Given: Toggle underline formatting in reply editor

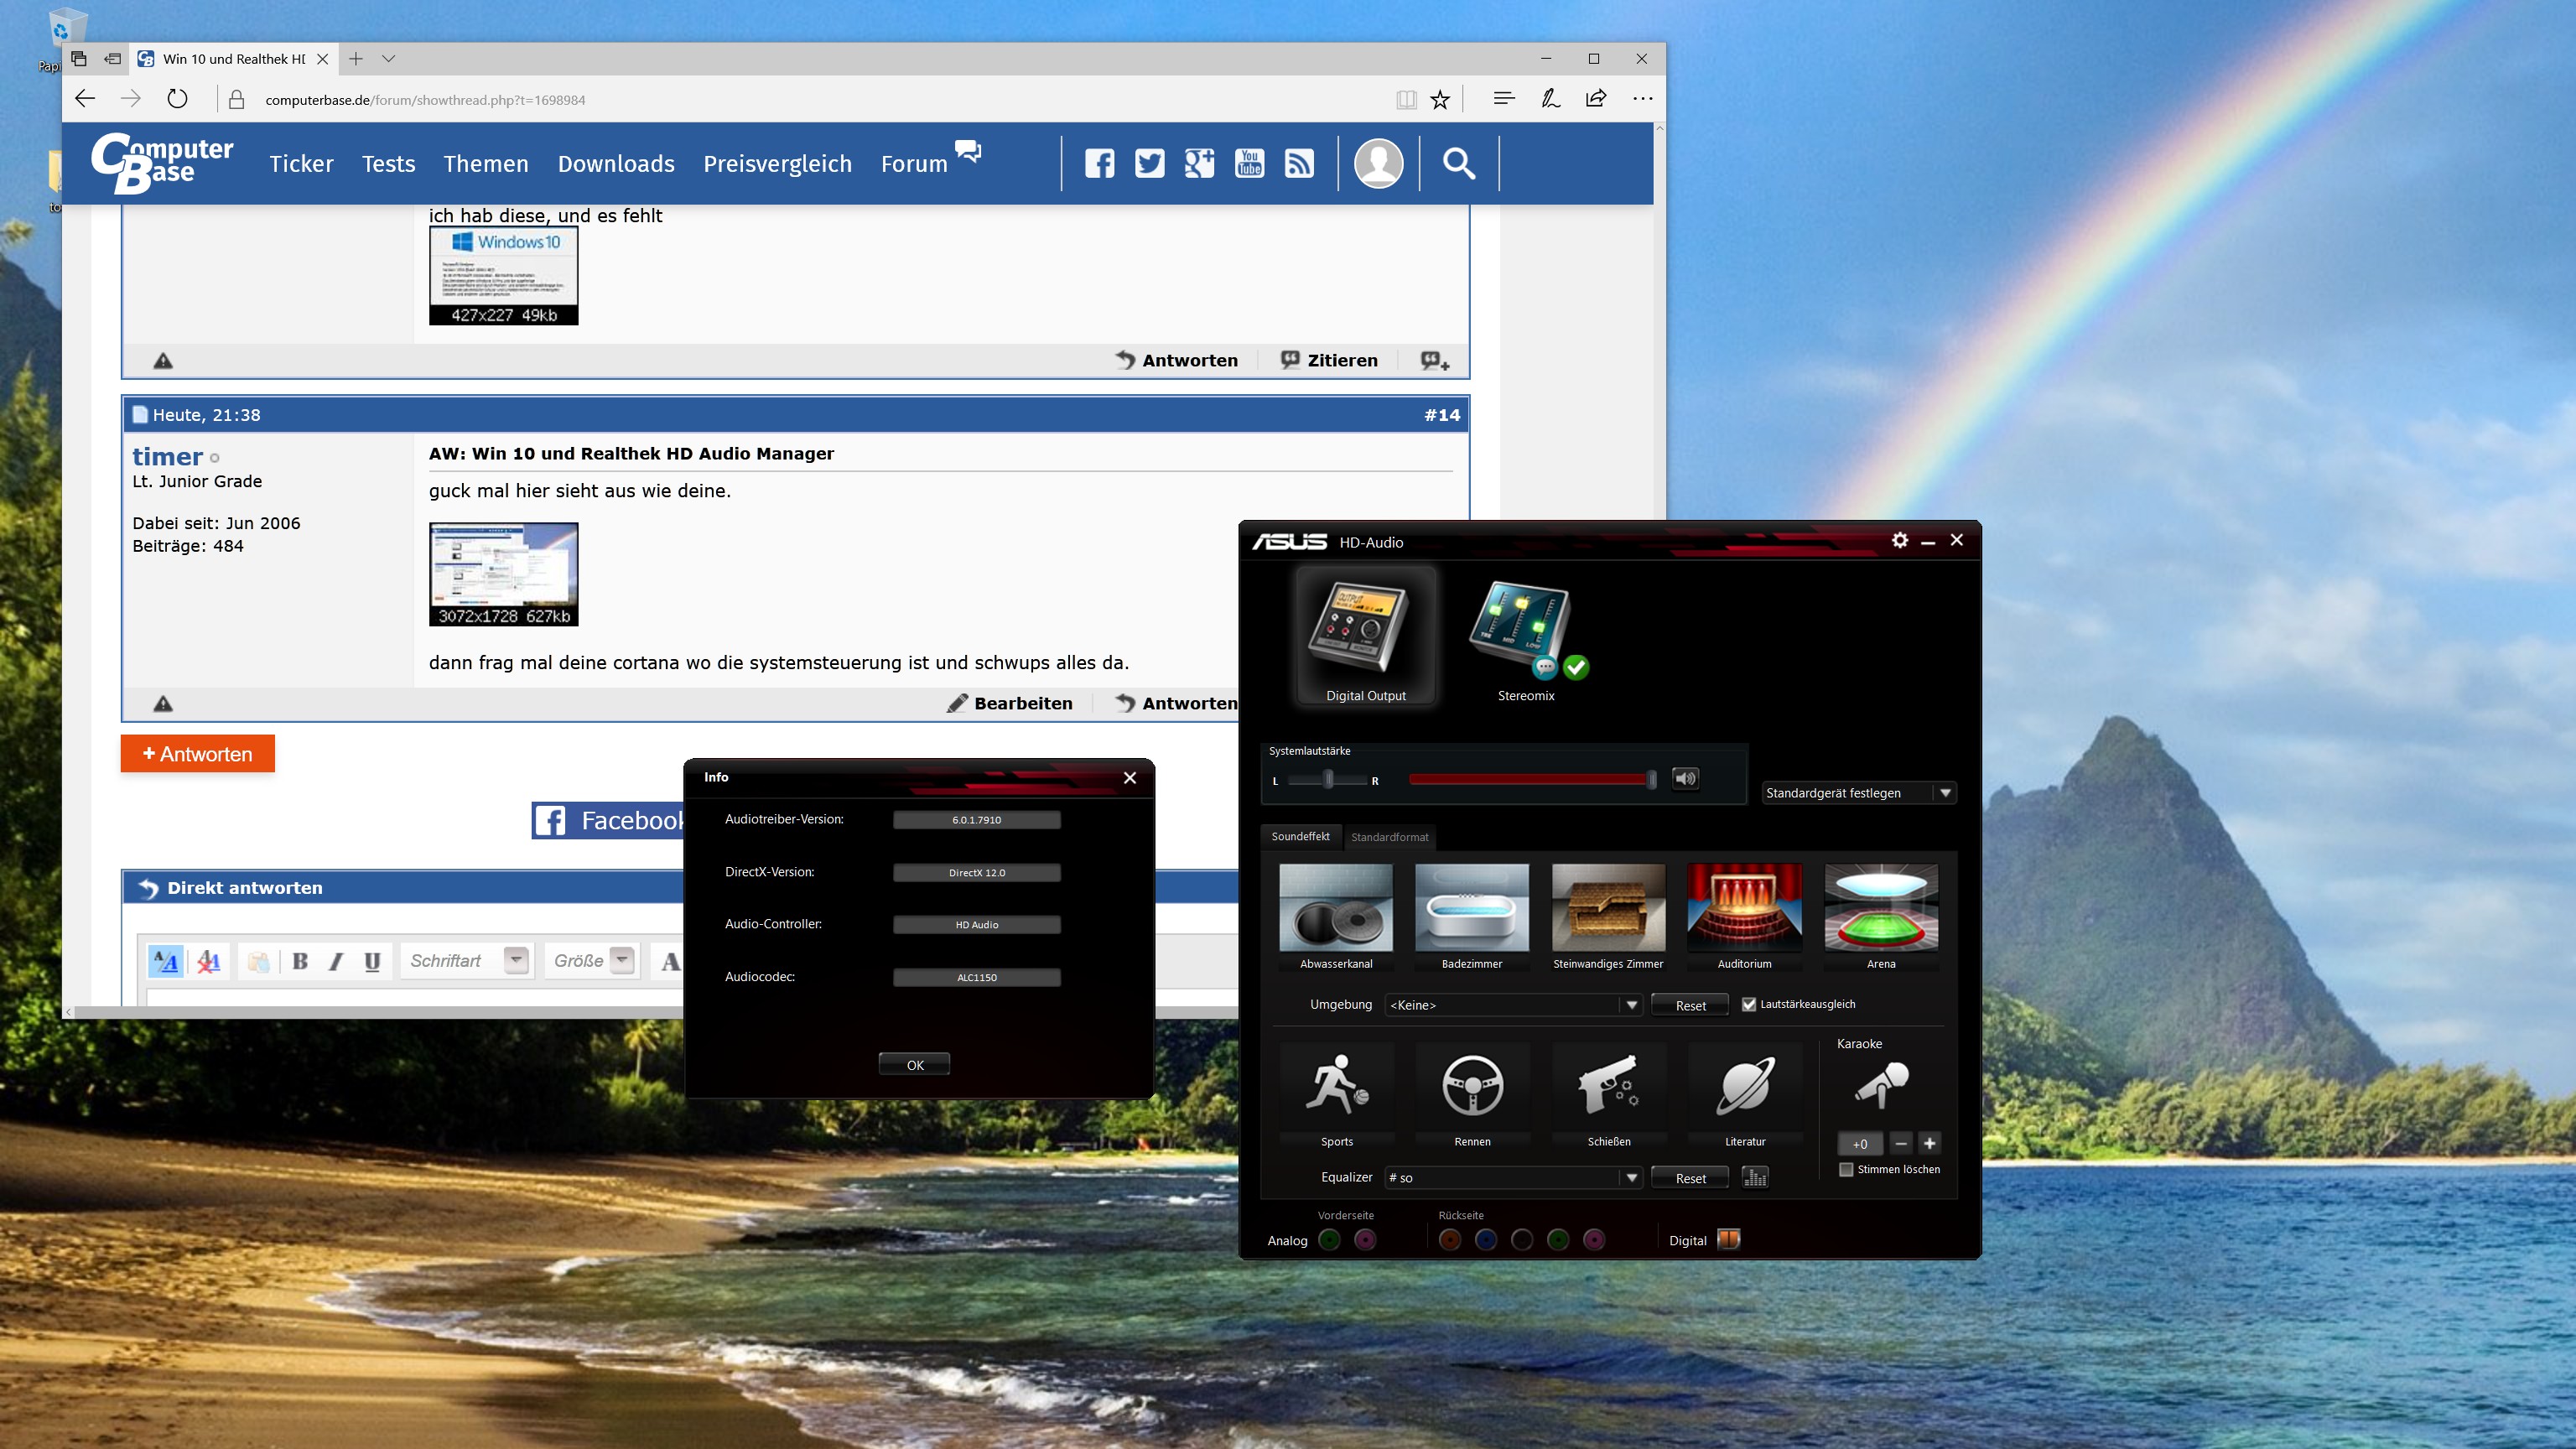Looking at the screenshot, I should tap(372, 961).
